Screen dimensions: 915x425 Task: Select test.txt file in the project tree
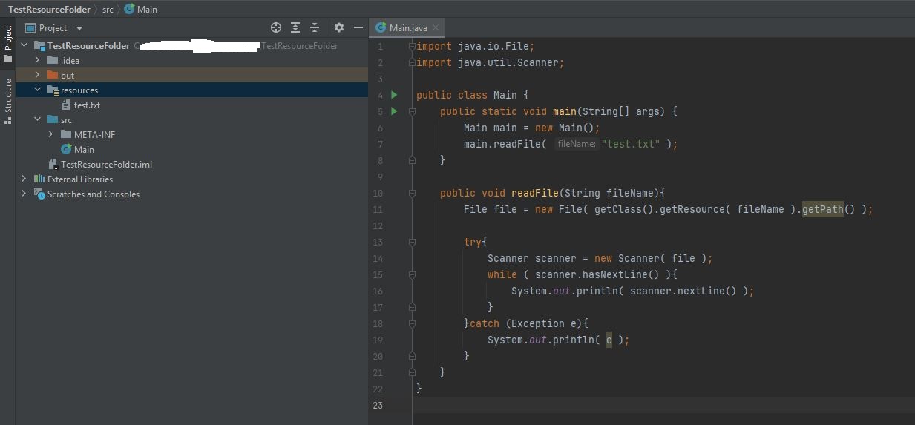[x=191, y=105]
